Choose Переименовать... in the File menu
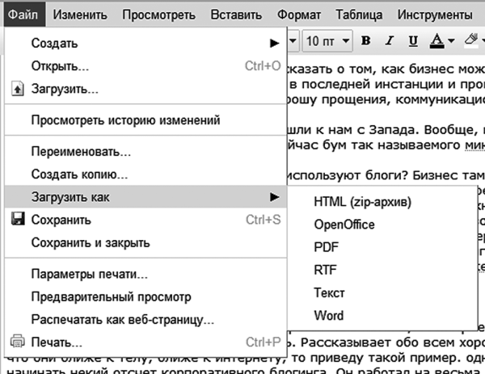 pos(81,151)
